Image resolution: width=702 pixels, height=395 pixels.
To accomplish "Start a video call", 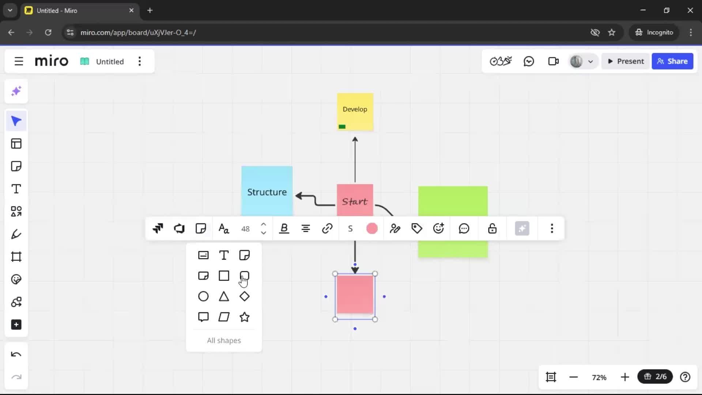I will (553, 61).
